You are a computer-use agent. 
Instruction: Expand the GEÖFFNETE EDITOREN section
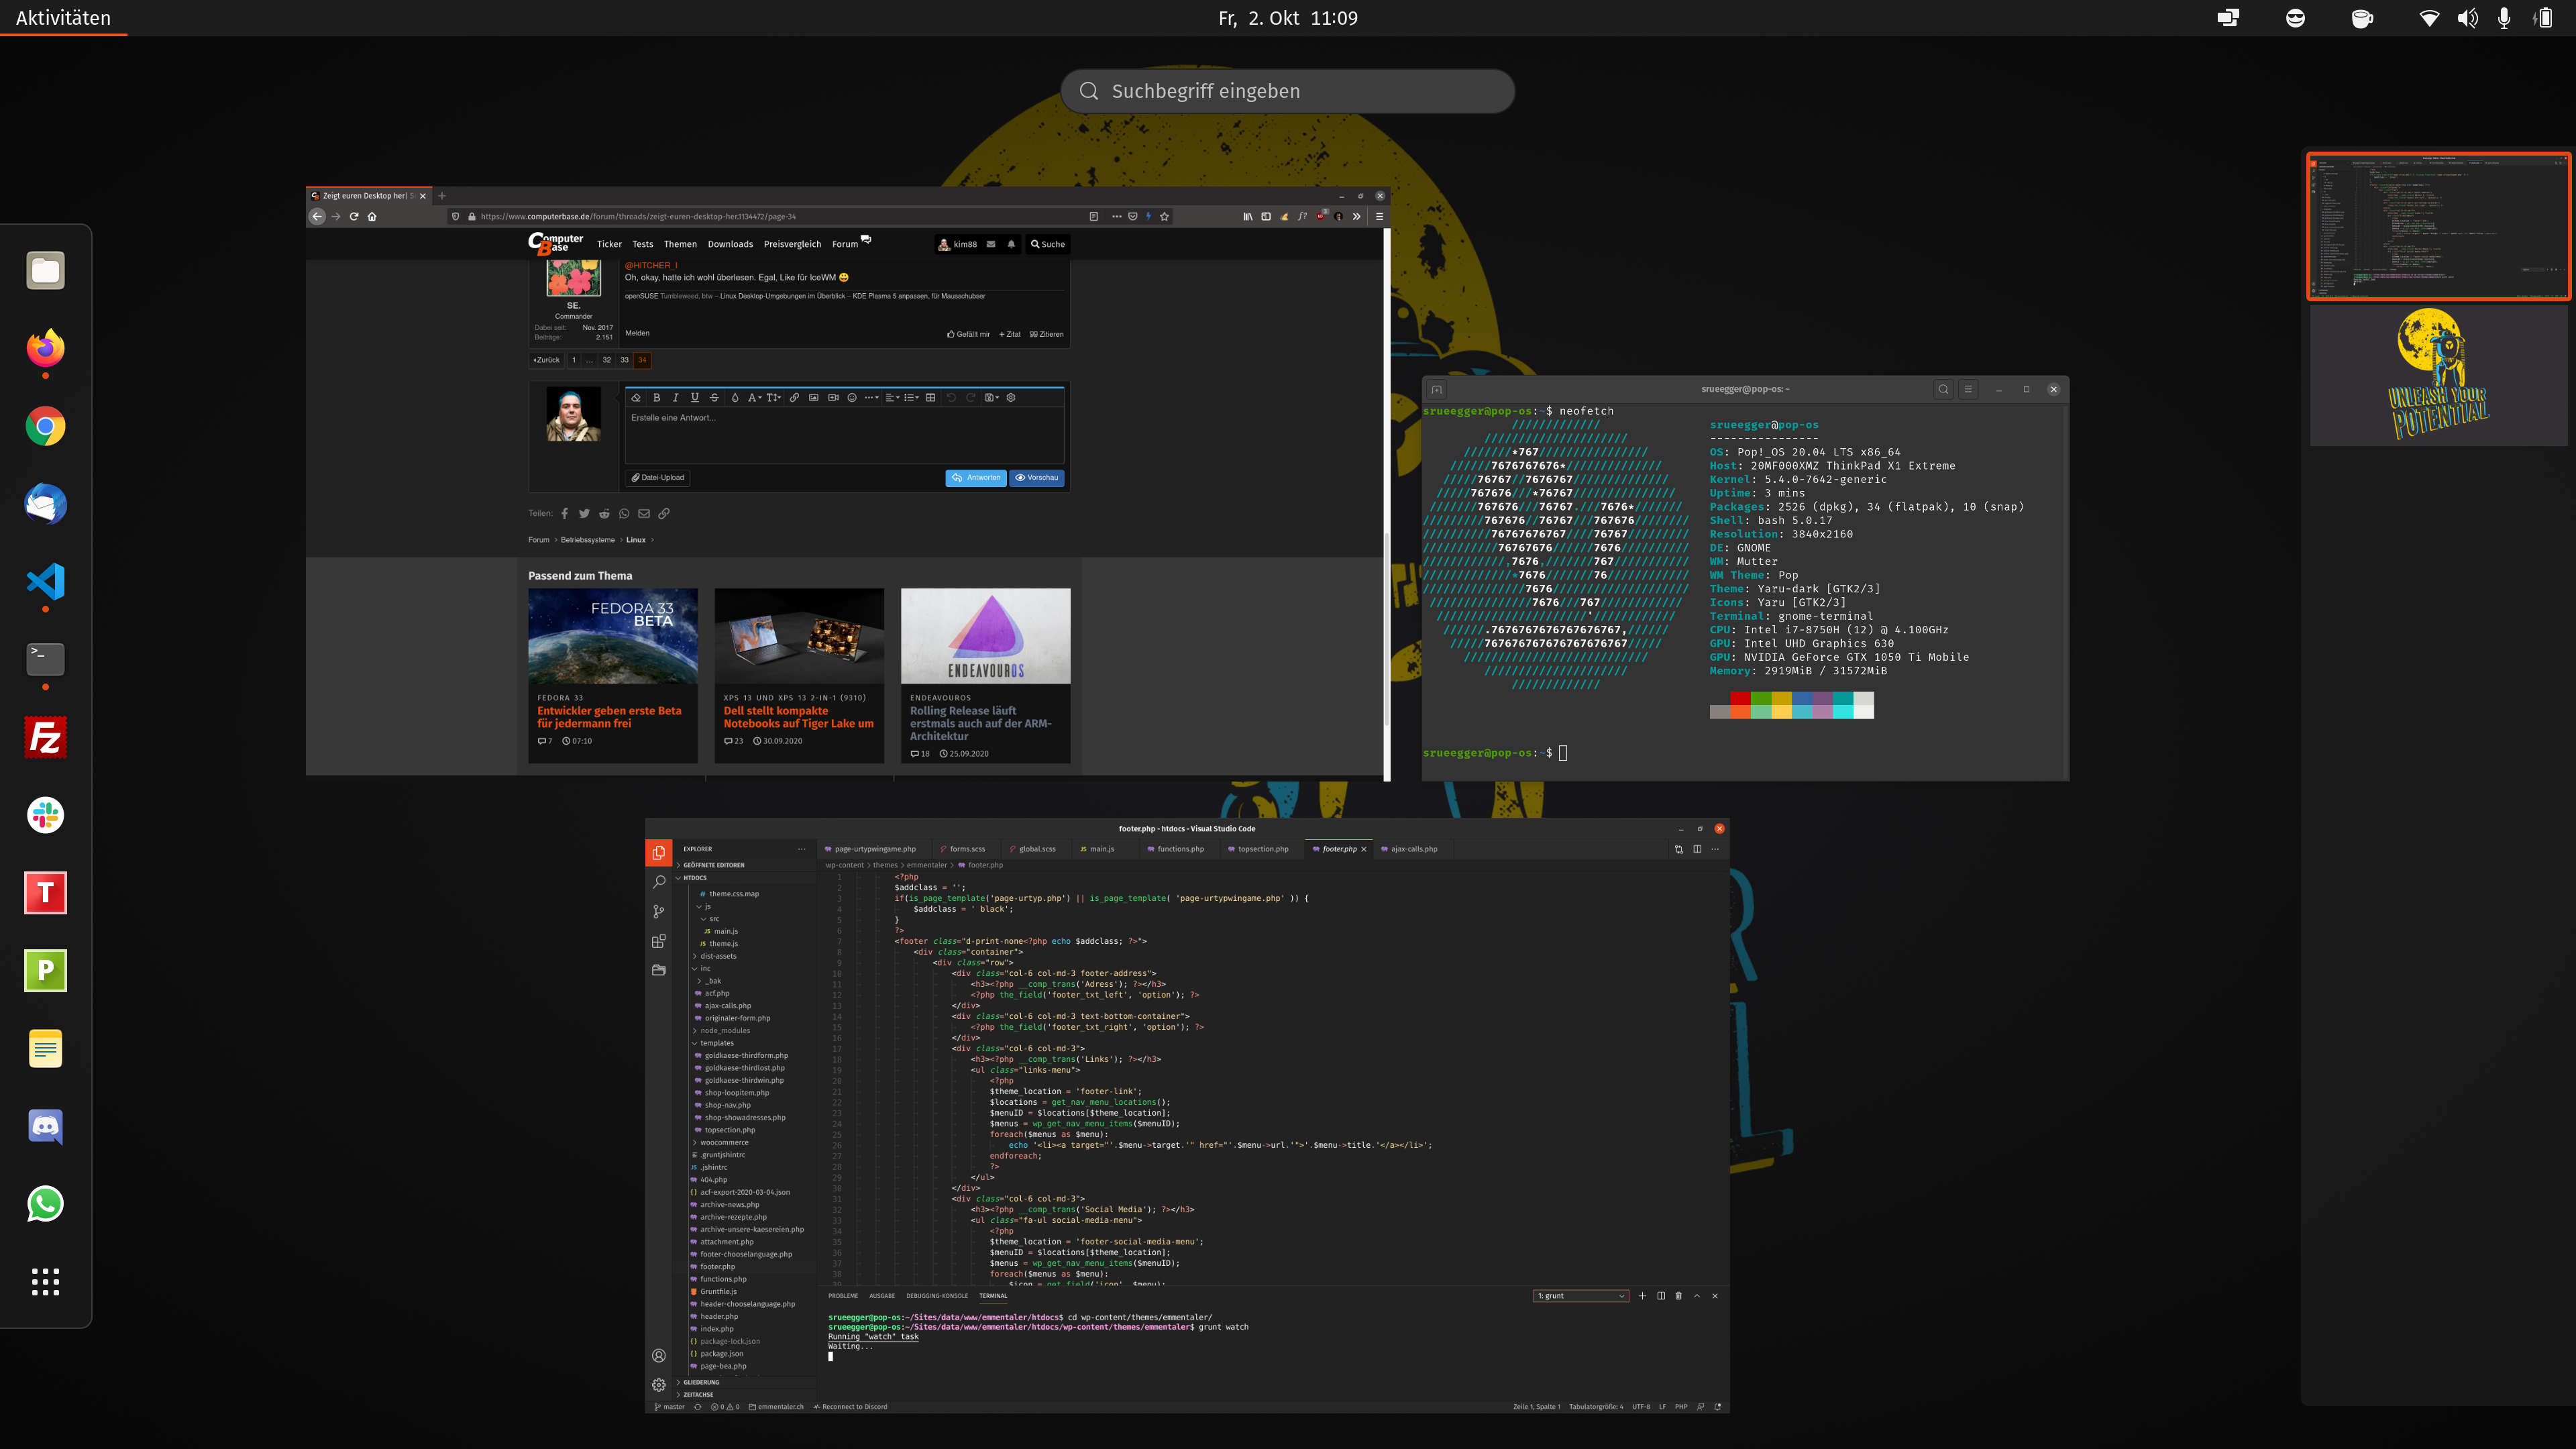[713, 865]
